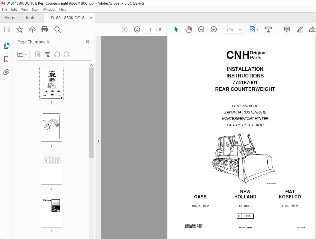Open the Sign document pen tool

pyautogui.click(x=312, y=30)
